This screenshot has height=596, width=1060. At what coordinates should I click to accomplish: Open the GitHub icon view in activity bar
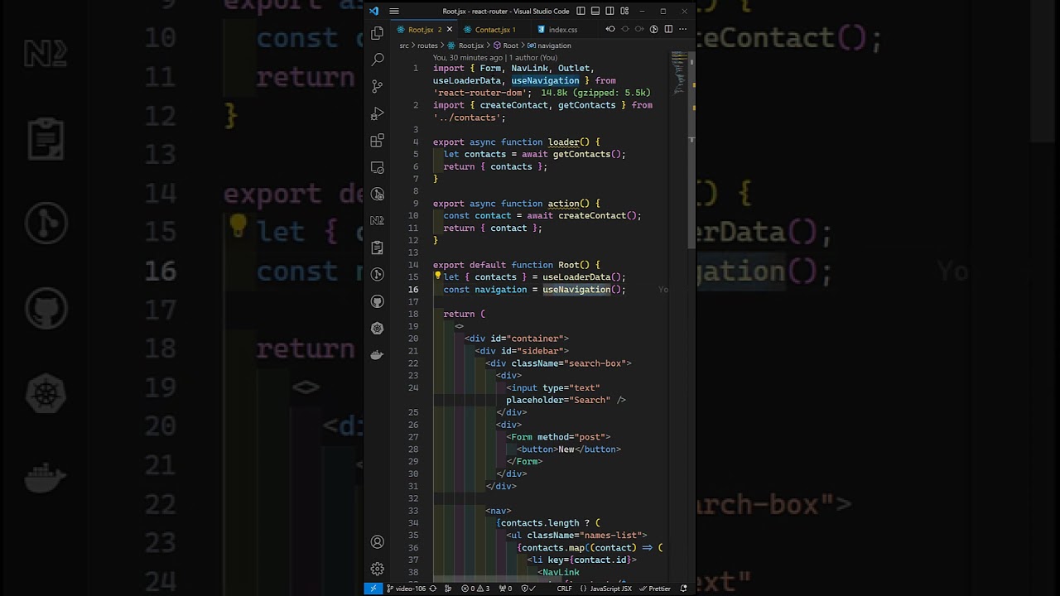coord(378,301)
